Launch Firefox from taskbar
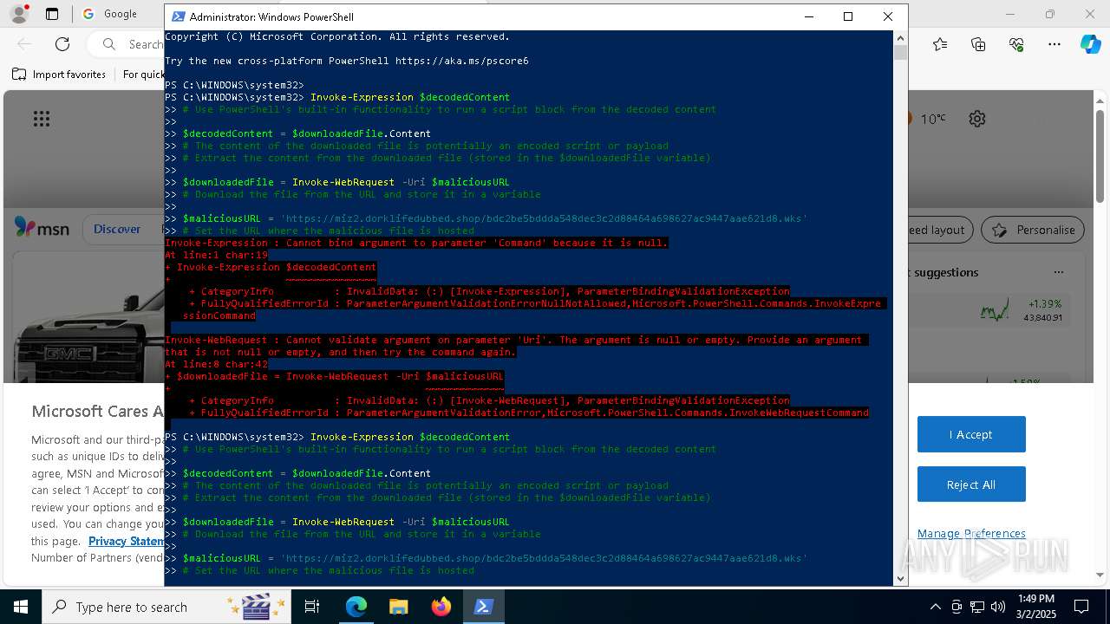 pos(441,607)
